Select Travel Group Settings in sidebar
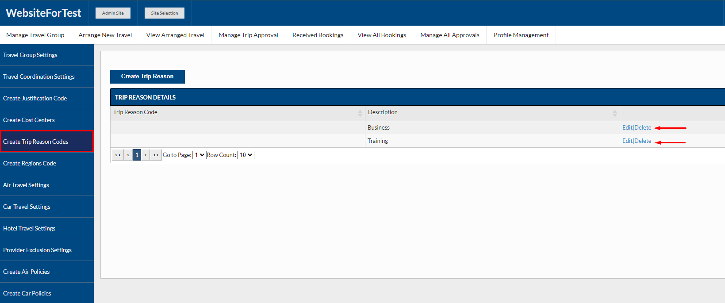This screenshot has height=303, width=725. [x=47, y=55]
